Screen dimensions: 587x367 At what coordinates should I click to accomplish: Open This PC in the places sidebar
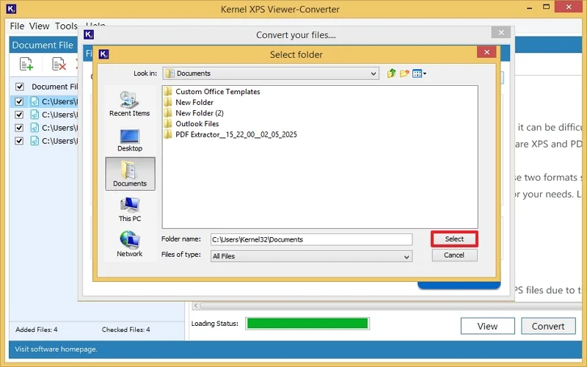130,210
